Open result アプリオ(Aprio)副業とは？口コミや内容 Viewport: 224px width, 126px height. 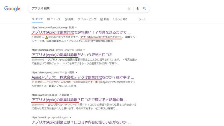tap(81, 122)
